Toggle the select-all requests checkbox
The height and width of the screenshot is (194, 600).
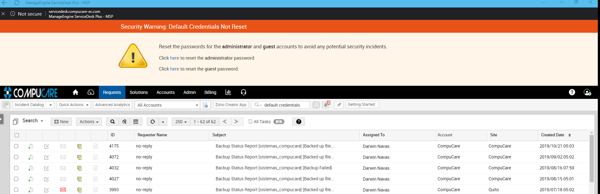[x=17, y=135]
